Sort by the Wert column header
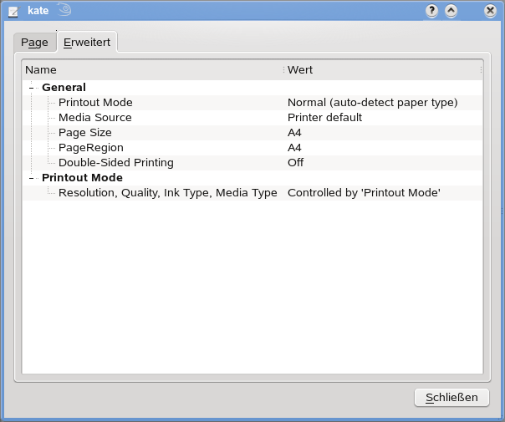Image resolution: width=505 pixels, height=422 pixels. [383, 70]
